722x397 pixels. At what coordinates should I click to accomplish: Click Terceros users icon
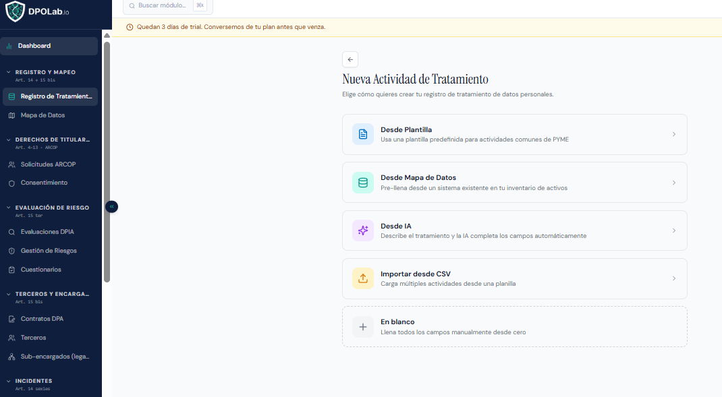pos(11,338)
